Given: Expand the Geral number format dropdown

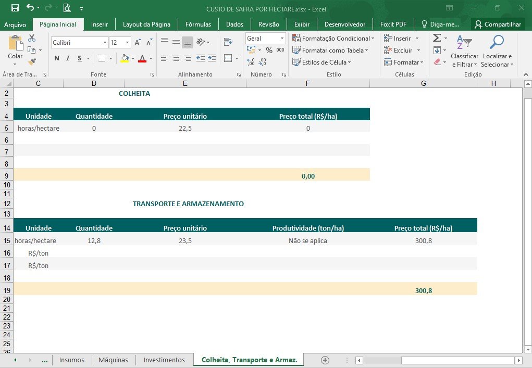Looking at the screenshot, I should pyautogui.click(x=282, y=39).
